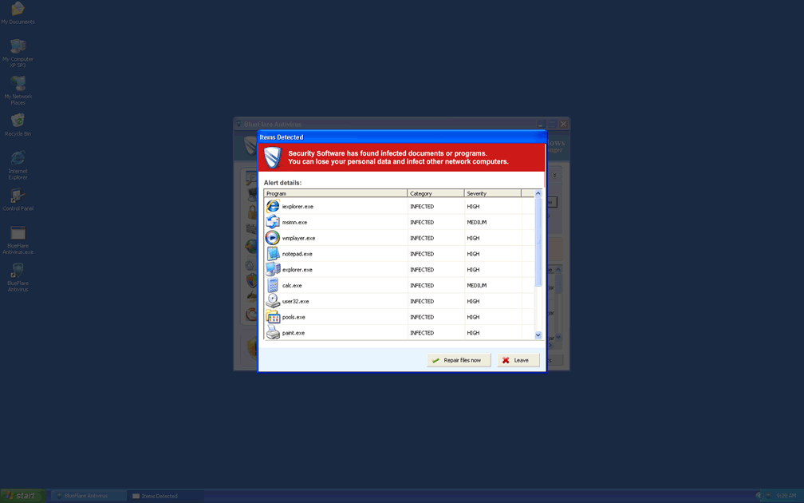804x503 pixels.
Task: Click the shield icon in red banner
Action: click(273, 156)
